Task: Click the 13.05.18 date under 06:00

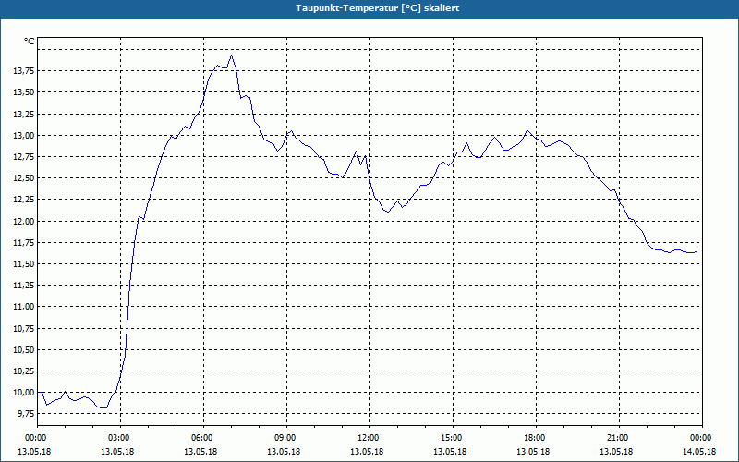Action: click(x=200, y=452)
